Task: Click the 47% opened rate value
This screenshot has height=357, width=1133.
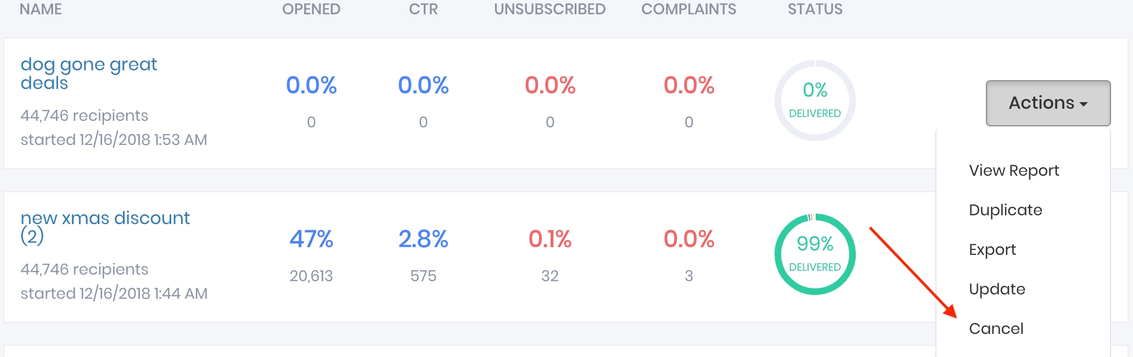Action: 311,239
